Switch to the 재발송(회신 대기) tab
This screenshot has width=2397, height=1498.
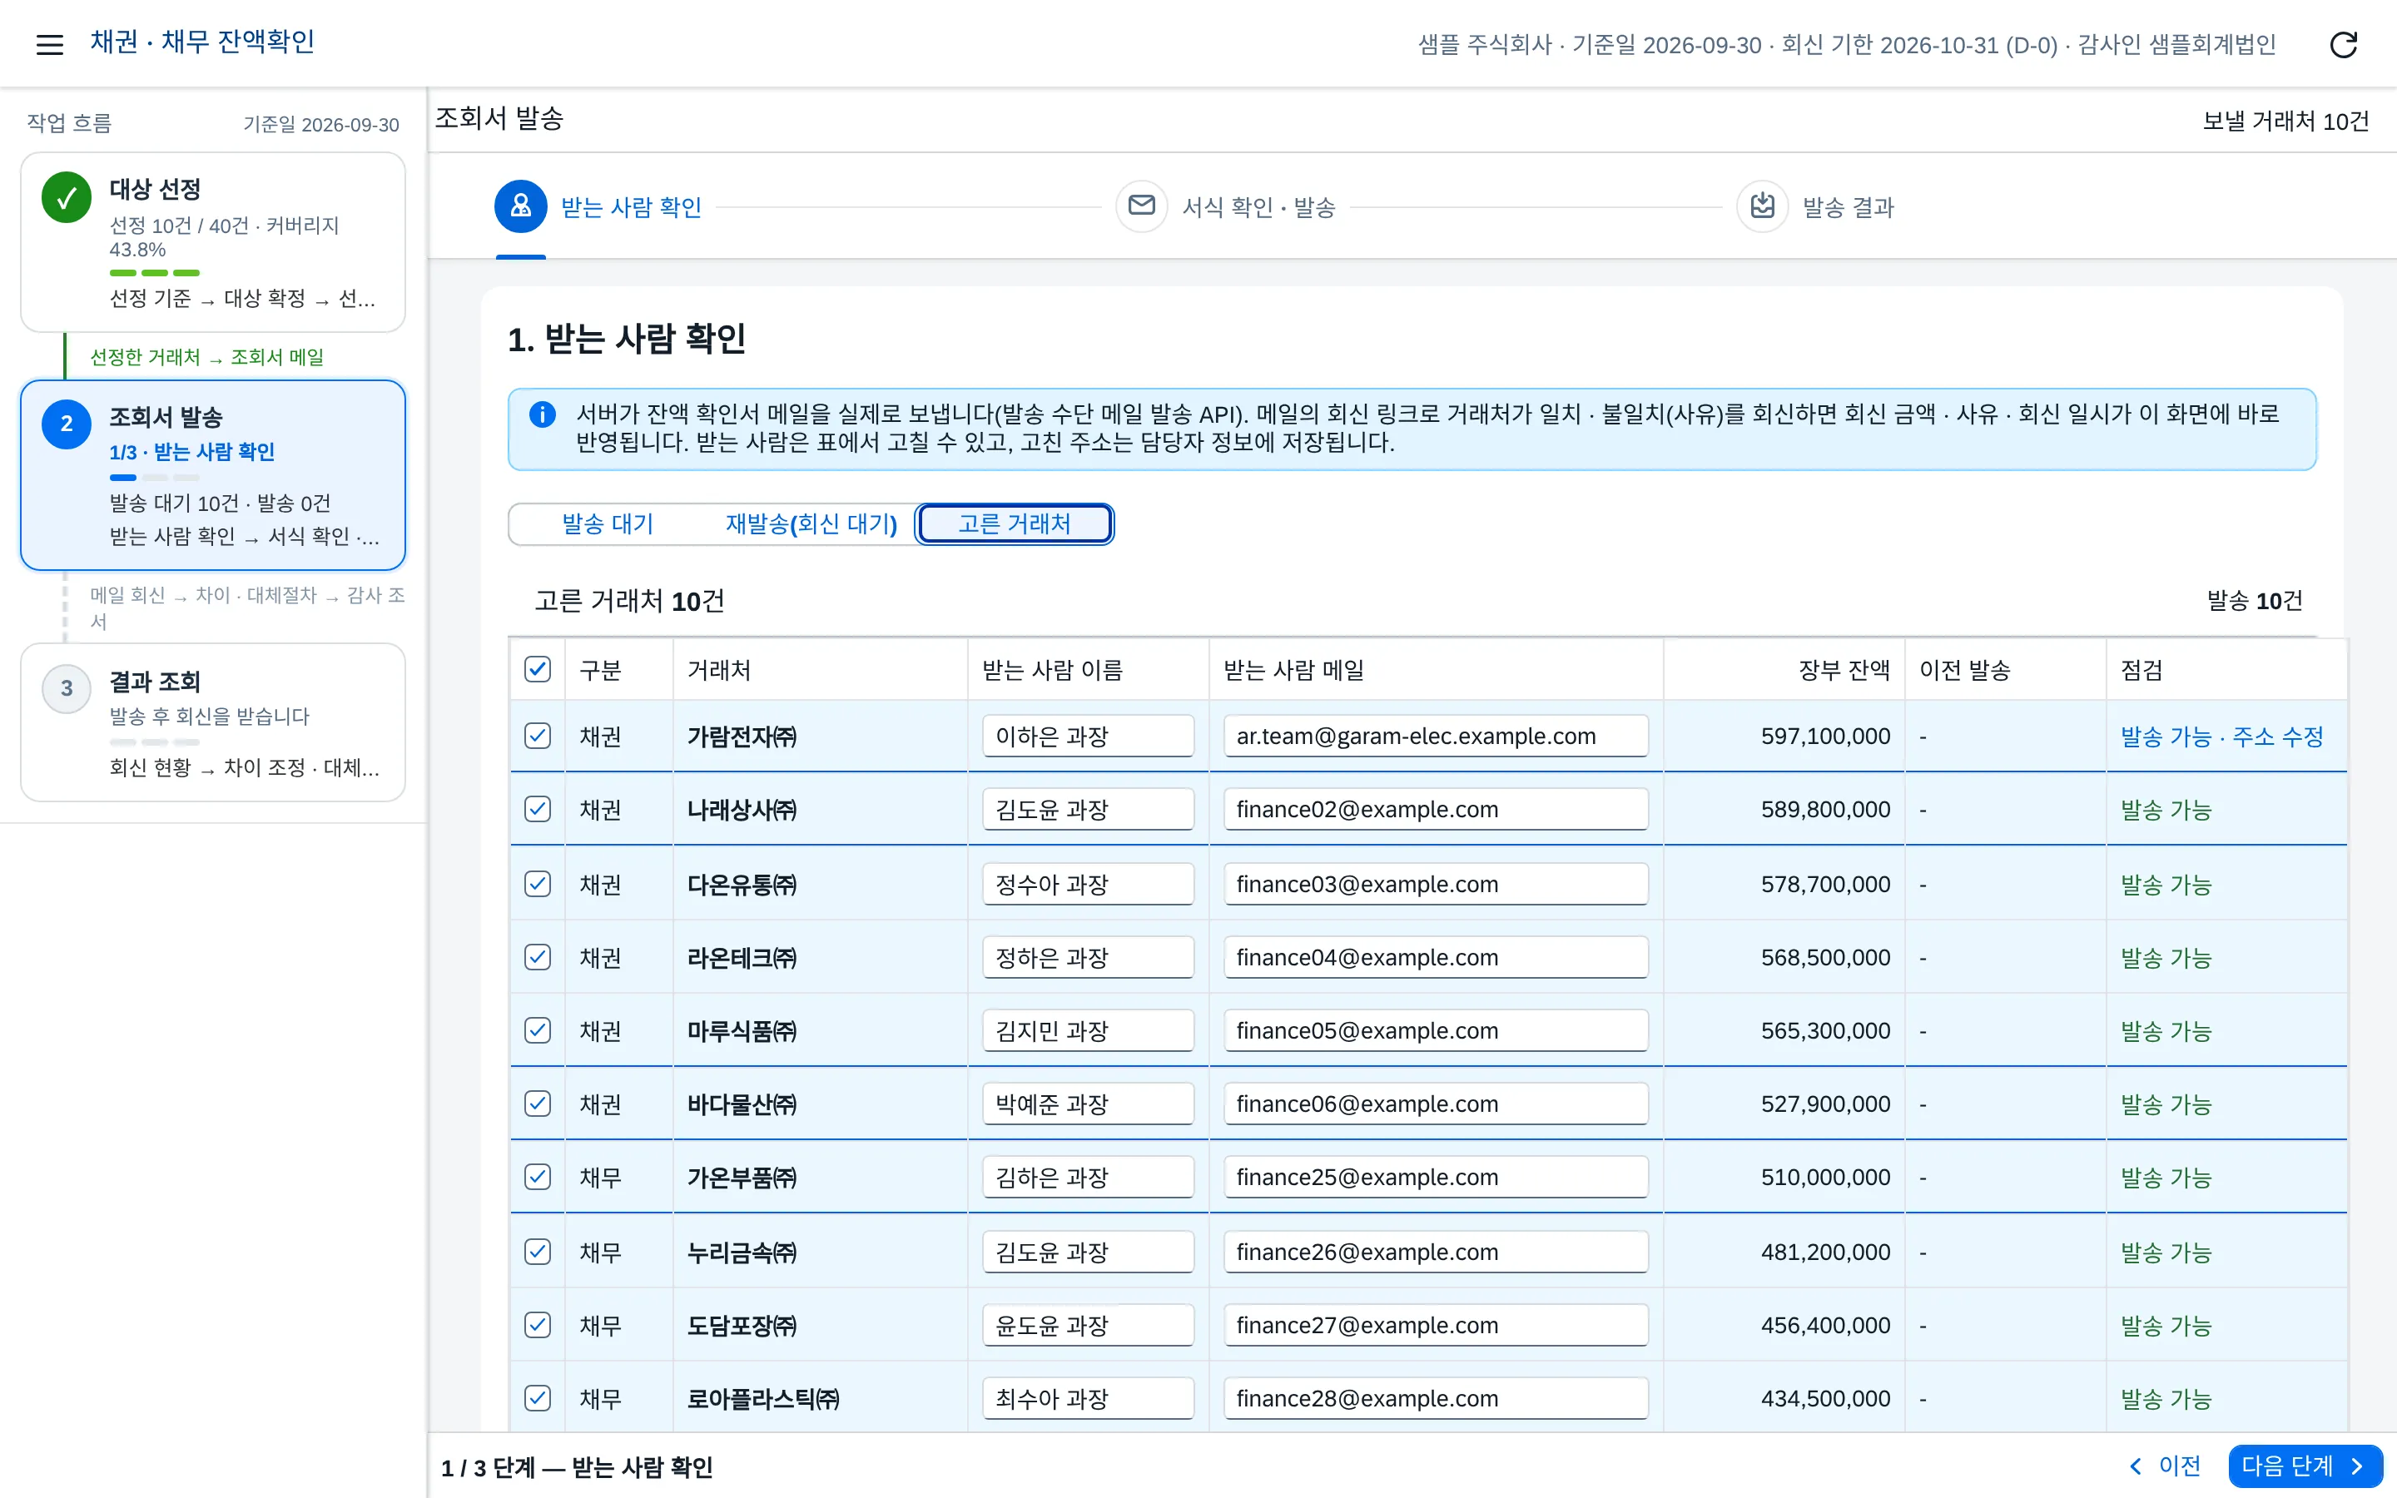(x=810, y=523)
